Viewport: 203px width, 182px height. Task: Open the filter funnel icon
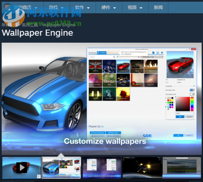point(118,57)
